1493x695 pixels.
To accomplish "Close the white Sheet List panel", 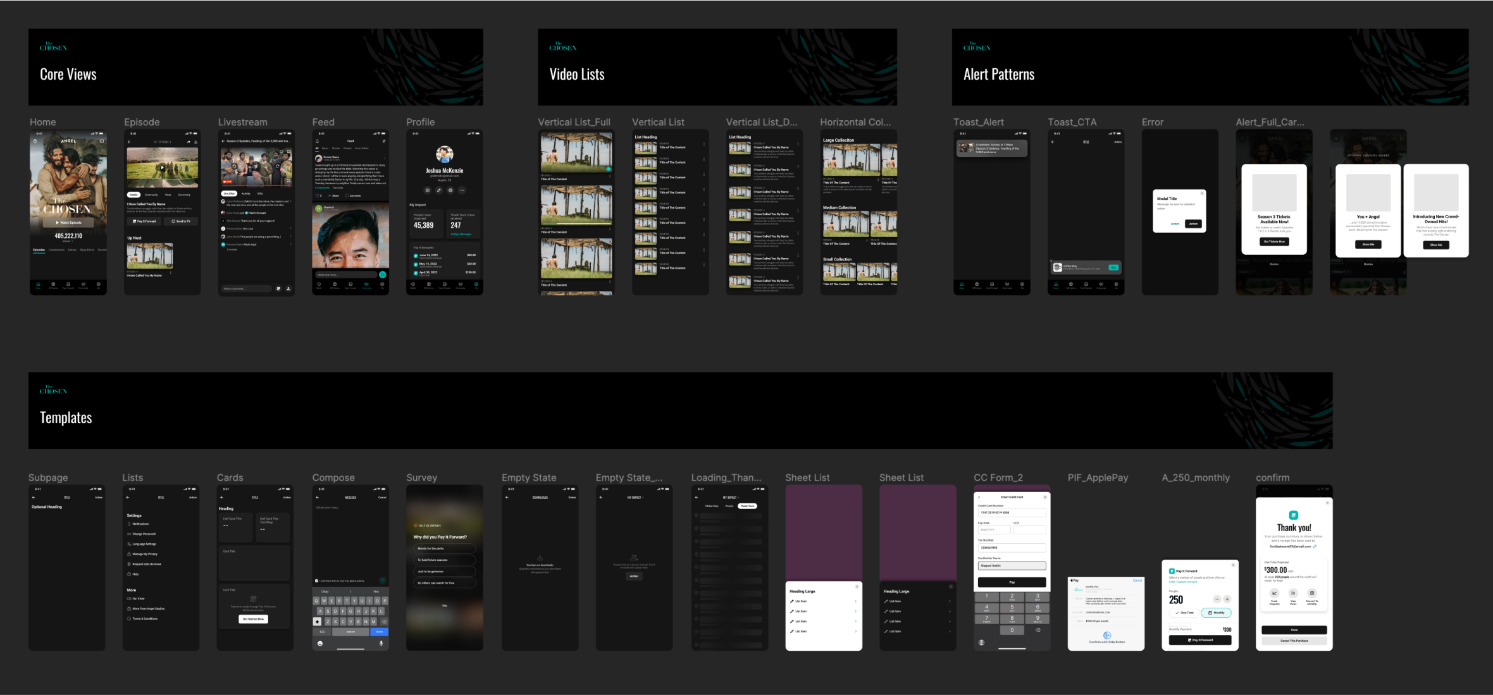I will pyautogui.click(x=857, y=586).
